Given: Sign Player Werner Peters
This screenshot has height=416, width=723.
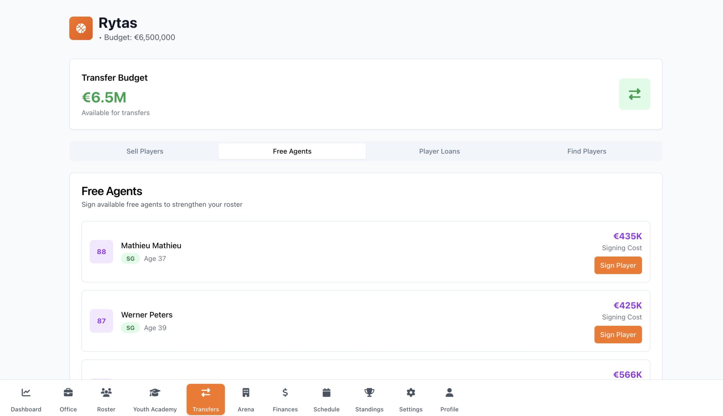Looking at the screenshot, I should coord(618,334).
